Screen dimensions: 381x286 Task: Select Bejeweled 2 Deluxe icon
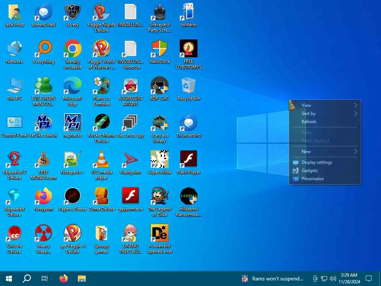[15, 159]
